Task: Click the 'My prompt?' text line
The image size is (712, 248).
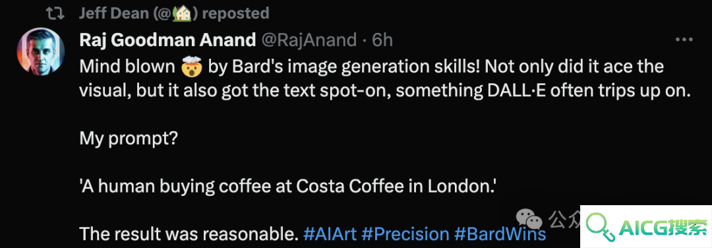Action: click(x=129, y=139)
